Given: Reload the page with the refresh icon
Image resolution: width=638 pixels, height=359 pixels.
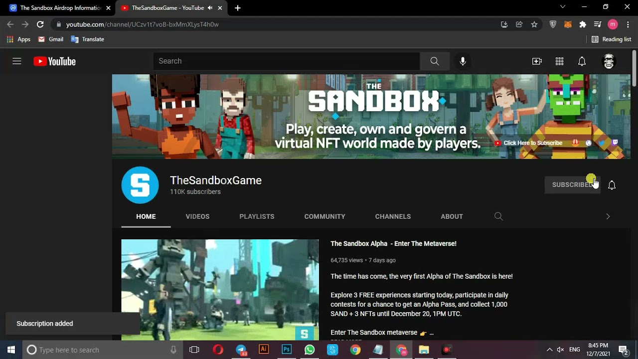Looking at the screenshot, I should [x=40, y=24].
